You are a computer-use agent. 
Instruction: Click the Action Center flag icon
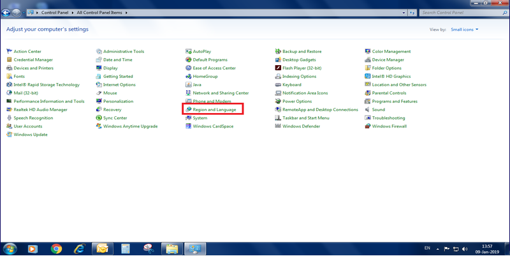(9, 52)
